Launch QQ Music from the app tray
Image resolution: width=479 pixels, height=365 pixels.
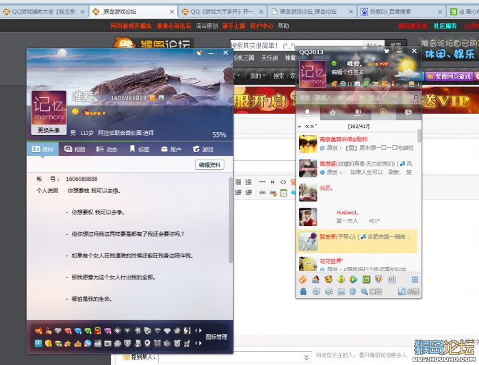pyautogui.click(x=341, y=279)
